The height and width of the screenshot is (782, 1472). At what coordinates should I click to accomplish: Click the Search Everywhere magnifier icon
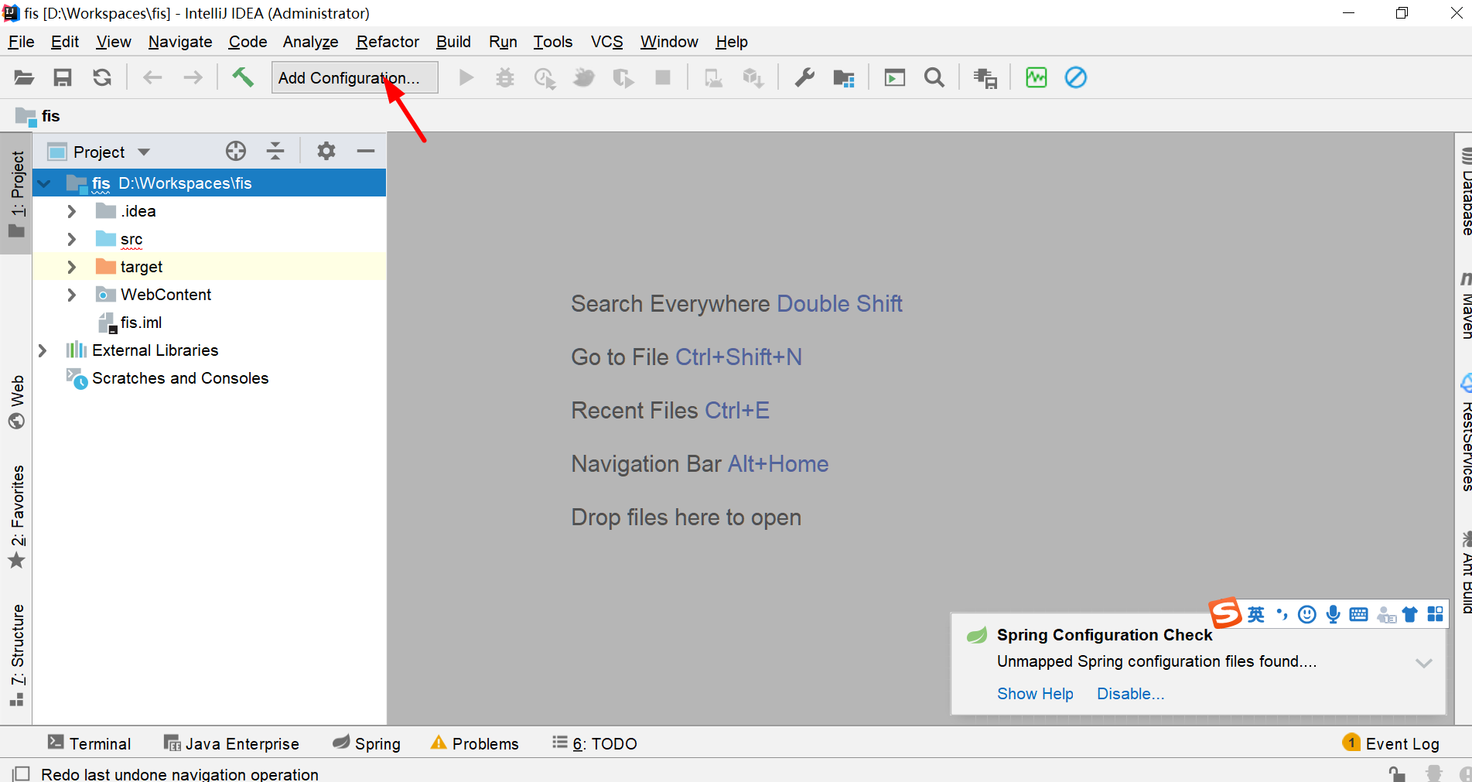(x=934, y=77)
